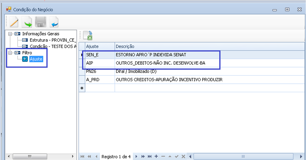
Task: Export the grid to Excel
Action: click(88, 35)
